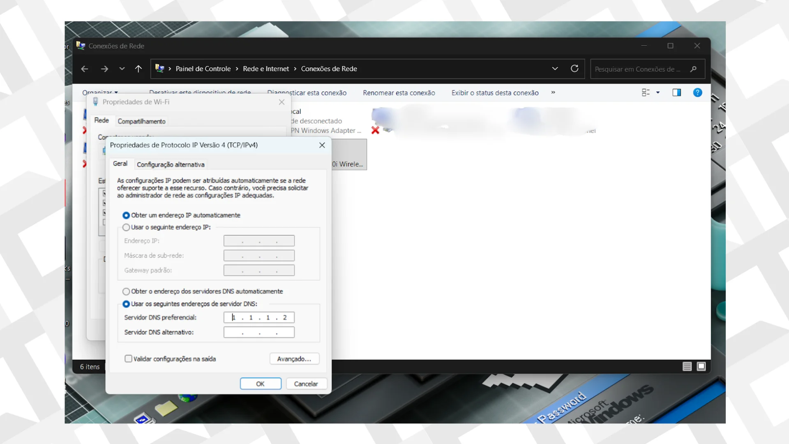Open Rede e Internet breadcrumb
Screen dimensions: 789x444
(x=266, y=69)
